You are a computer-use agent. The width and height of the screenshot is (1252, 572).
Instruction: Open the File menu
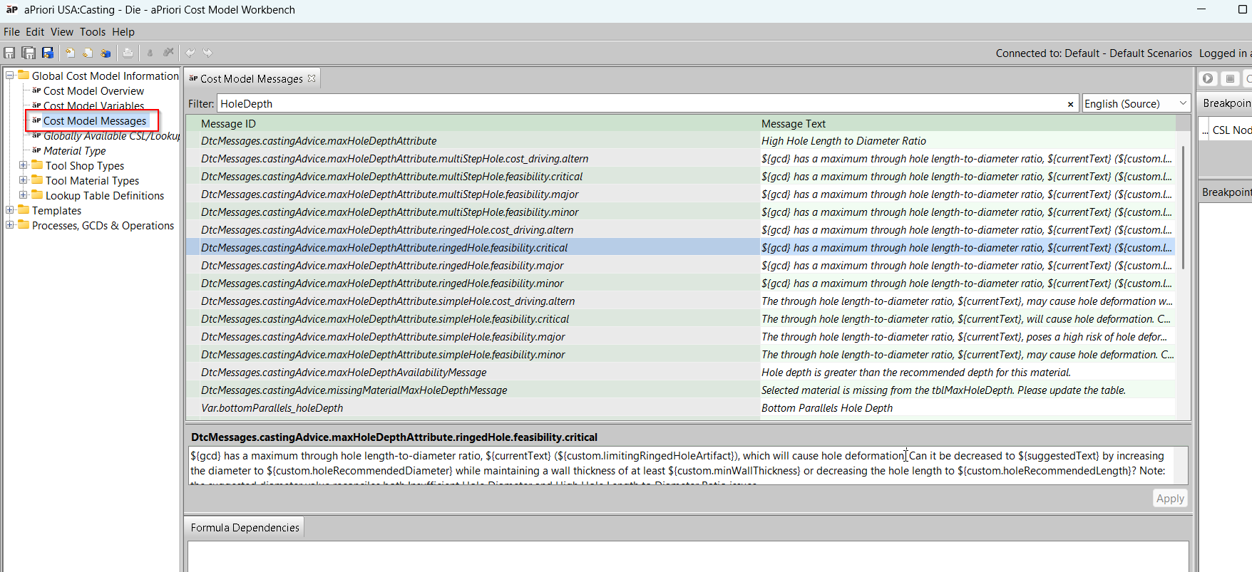11,32
